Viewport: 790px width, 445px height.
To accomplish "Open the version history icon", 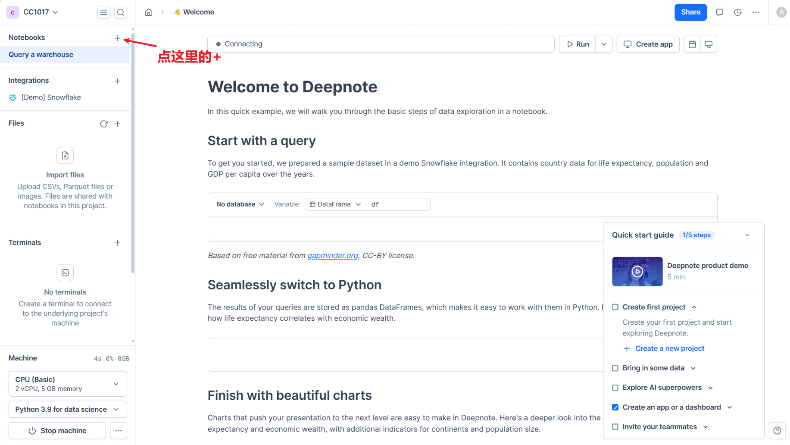I will click(x=738, y=12).
